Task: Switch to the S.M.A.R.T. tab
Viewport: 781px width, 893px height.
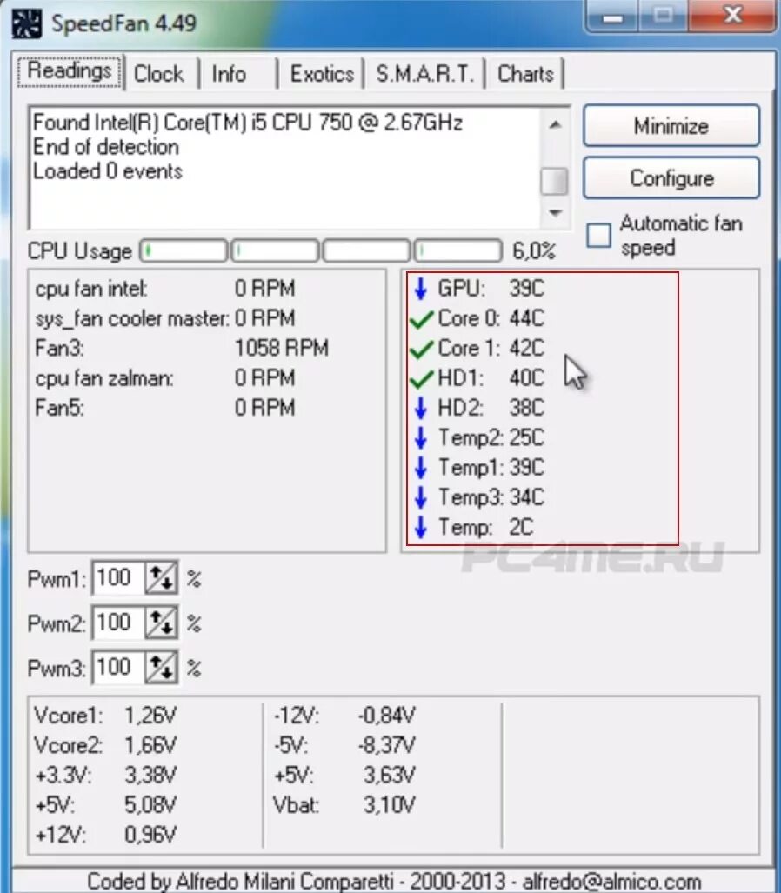Action: (425, 74)
